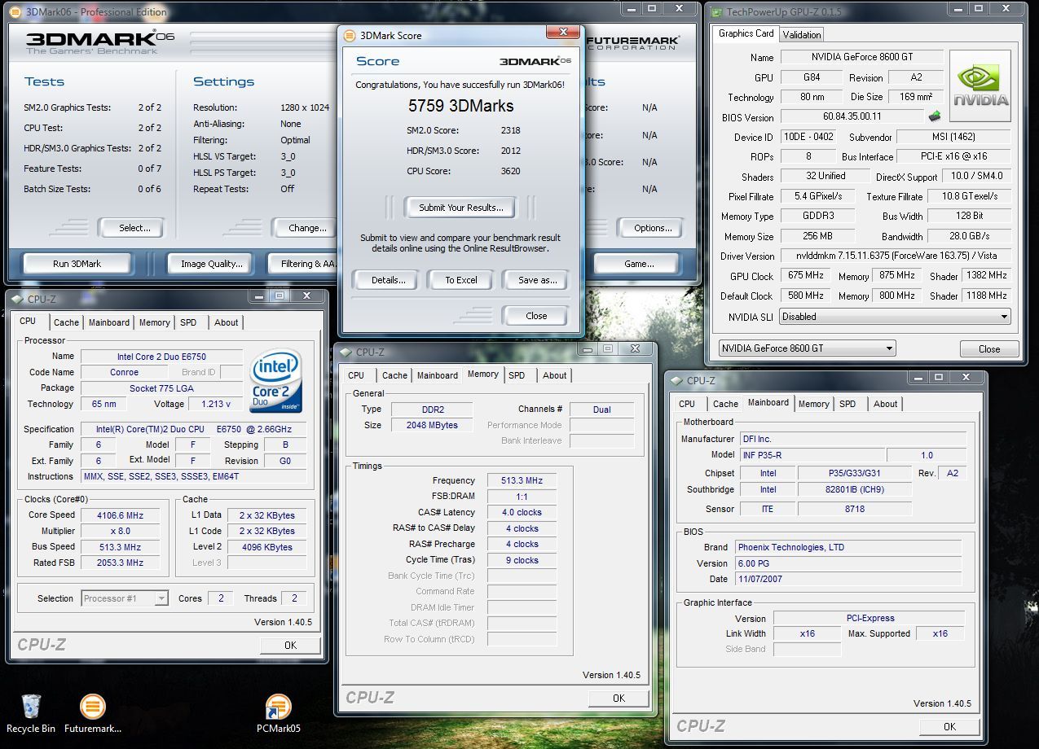Click the Change settings button

point(306,228)
